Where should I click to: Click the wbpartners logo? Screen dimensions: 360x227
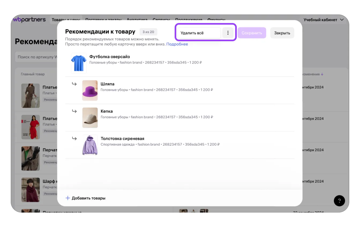pos(29,20)
